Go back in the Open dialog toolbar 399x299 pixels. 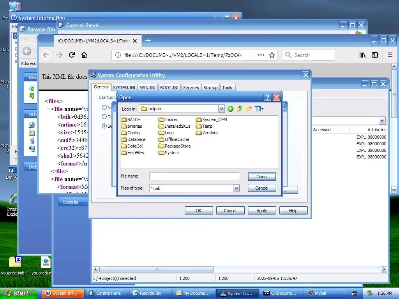click(x=230, y=109)
